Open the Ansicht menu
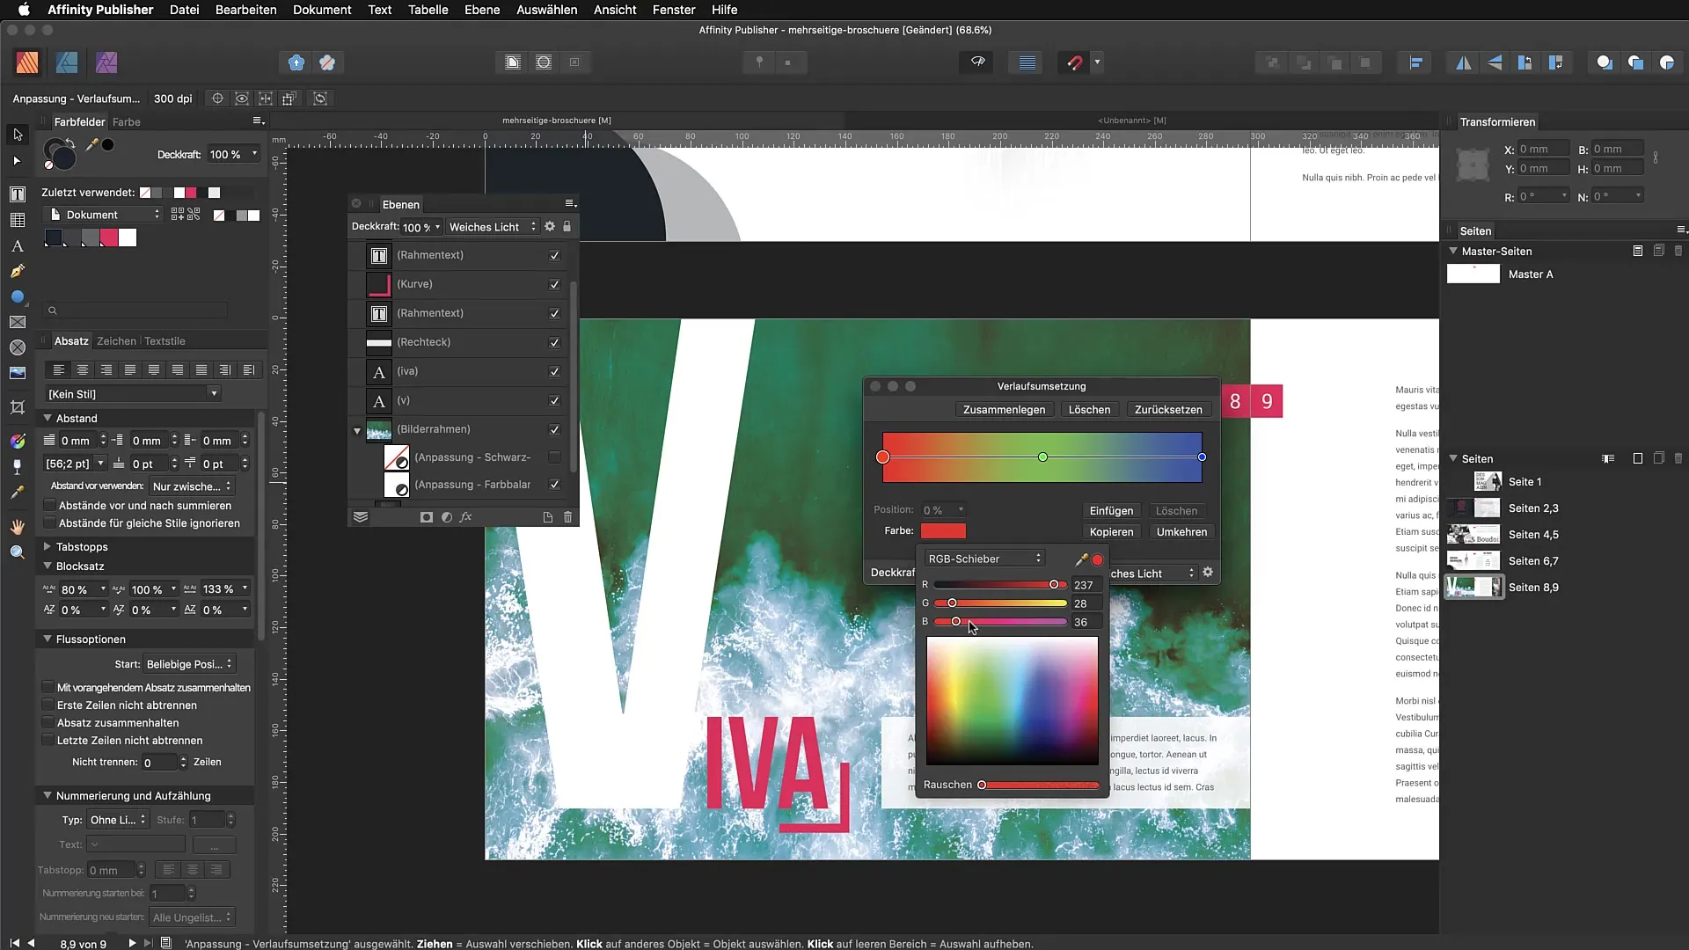1689x950 pixels. coord(615,10)
